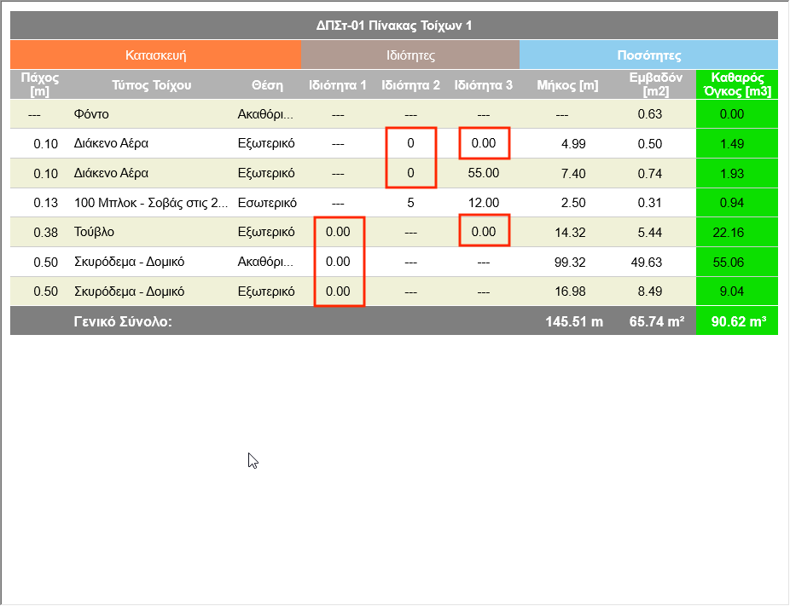This screenshot has height=606, width=790.
Task: Click the Εσωτερικό position cell
Action: click(267, 203)
